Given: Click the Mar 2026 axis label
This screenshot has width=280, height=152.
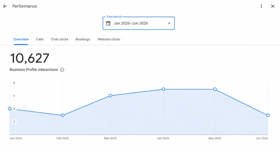Looking at the screenshot, I should coord(110,138).
